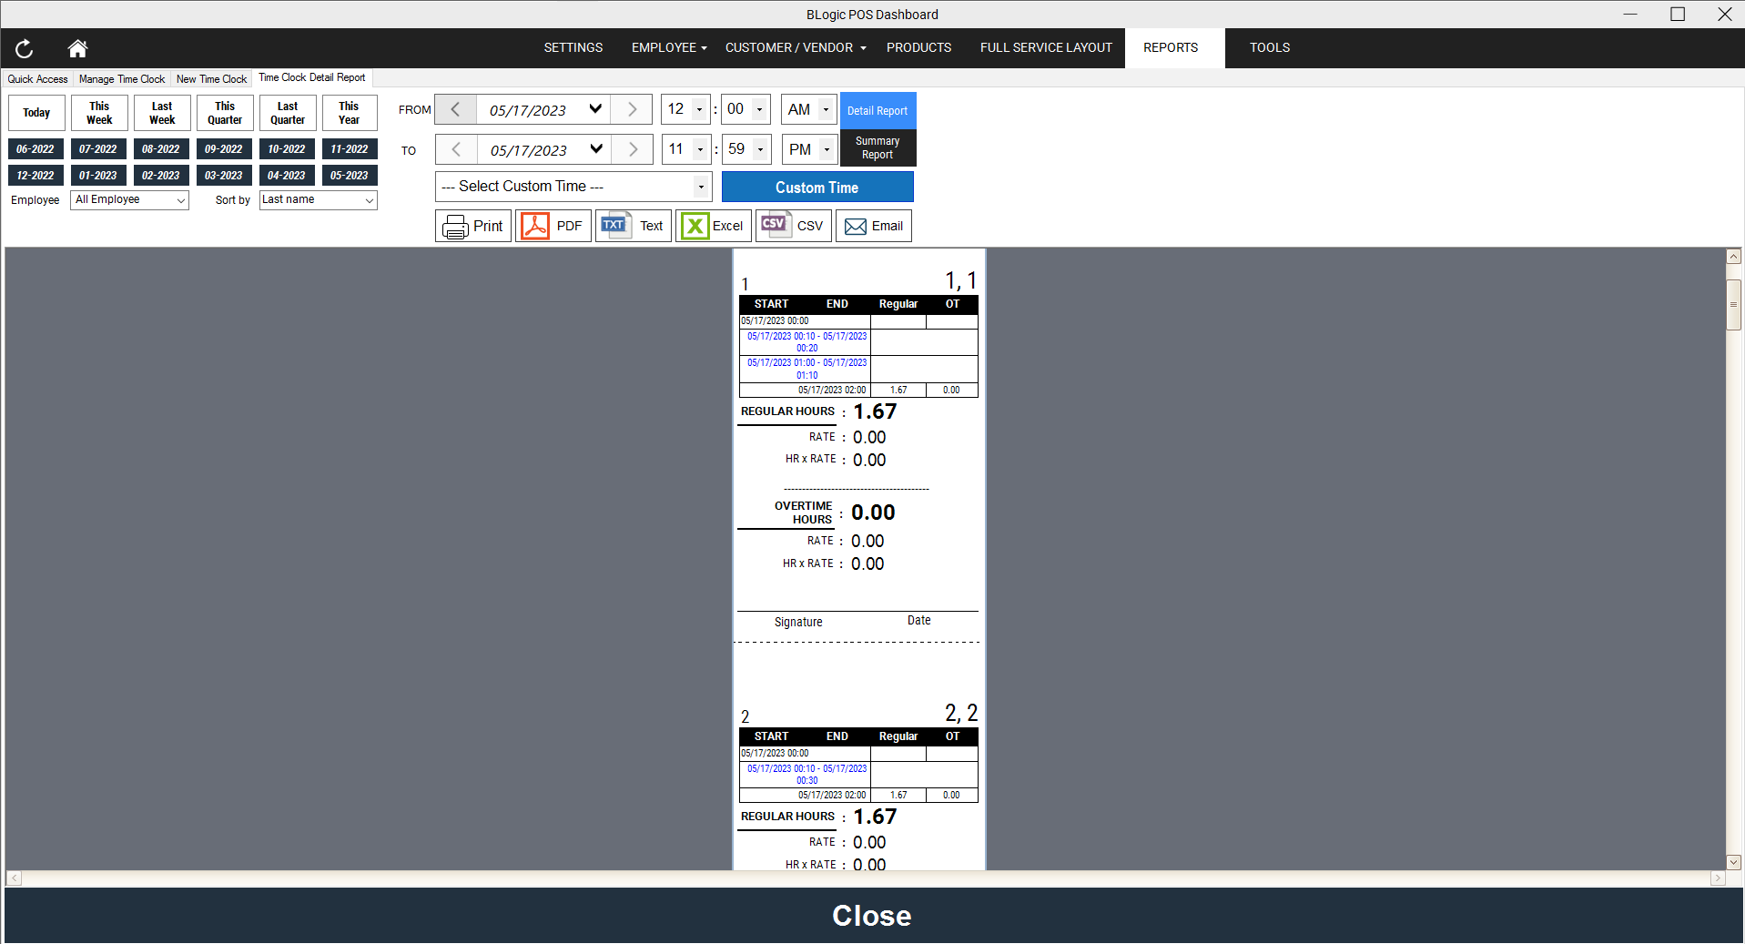
Task: Export report as Text file
Action: tap(634, 226)
